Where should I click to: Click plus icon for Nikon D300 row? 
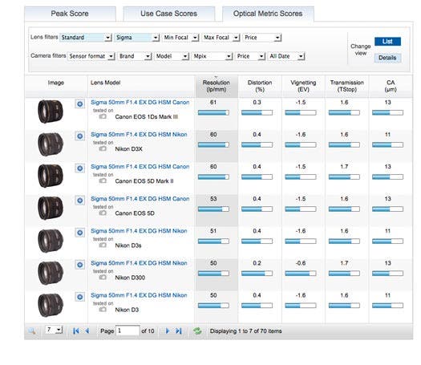tap(79, 265)
